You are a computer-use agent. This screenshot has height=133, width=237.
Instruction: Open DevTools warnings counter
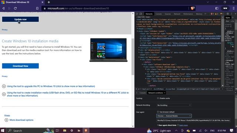coord(216,14)
